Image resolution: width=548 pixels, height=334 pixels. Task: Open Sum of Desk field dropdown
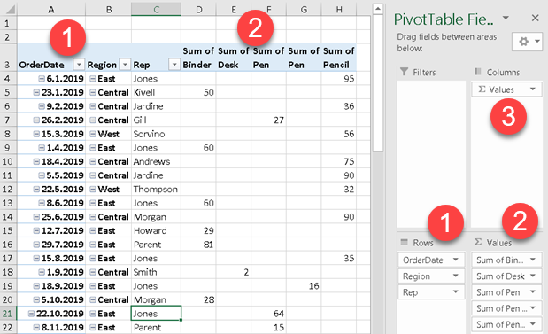[533, 276]
